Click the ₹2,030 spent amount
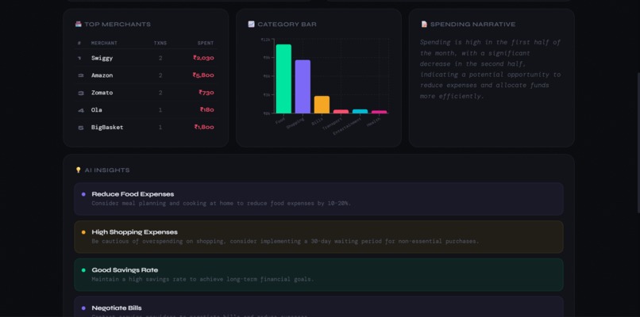The image size is (640, 317). click(203, 58)
